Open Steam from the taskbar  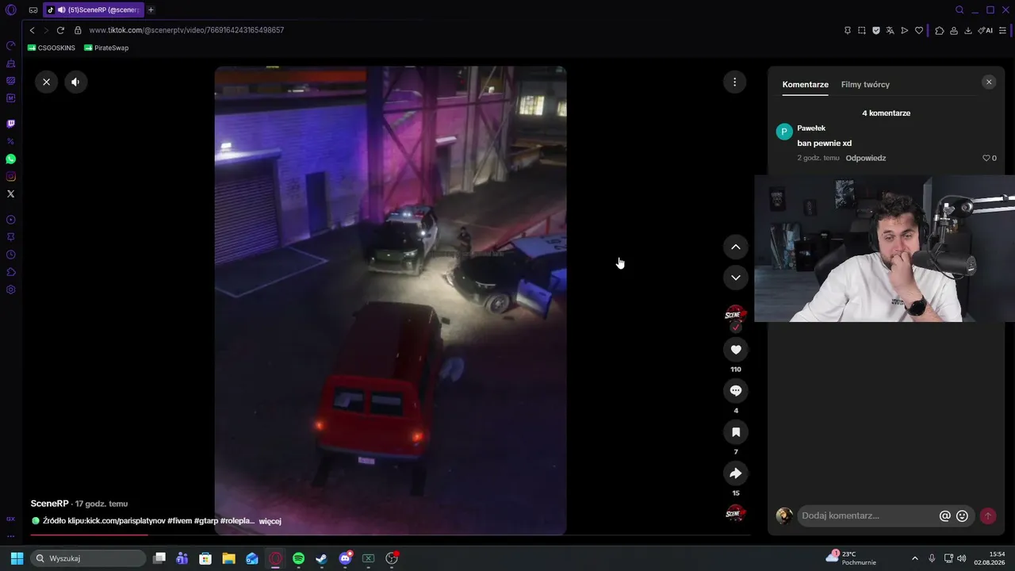coord(321,558)
